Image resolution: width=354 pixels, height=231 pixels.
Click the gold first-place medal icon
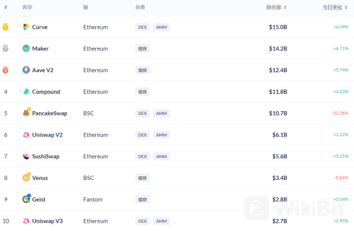pos(5,27)
